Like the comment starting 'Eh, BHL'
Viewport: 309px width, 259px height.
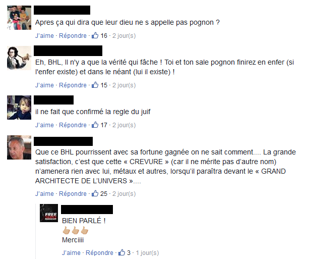tap(44, 85)
